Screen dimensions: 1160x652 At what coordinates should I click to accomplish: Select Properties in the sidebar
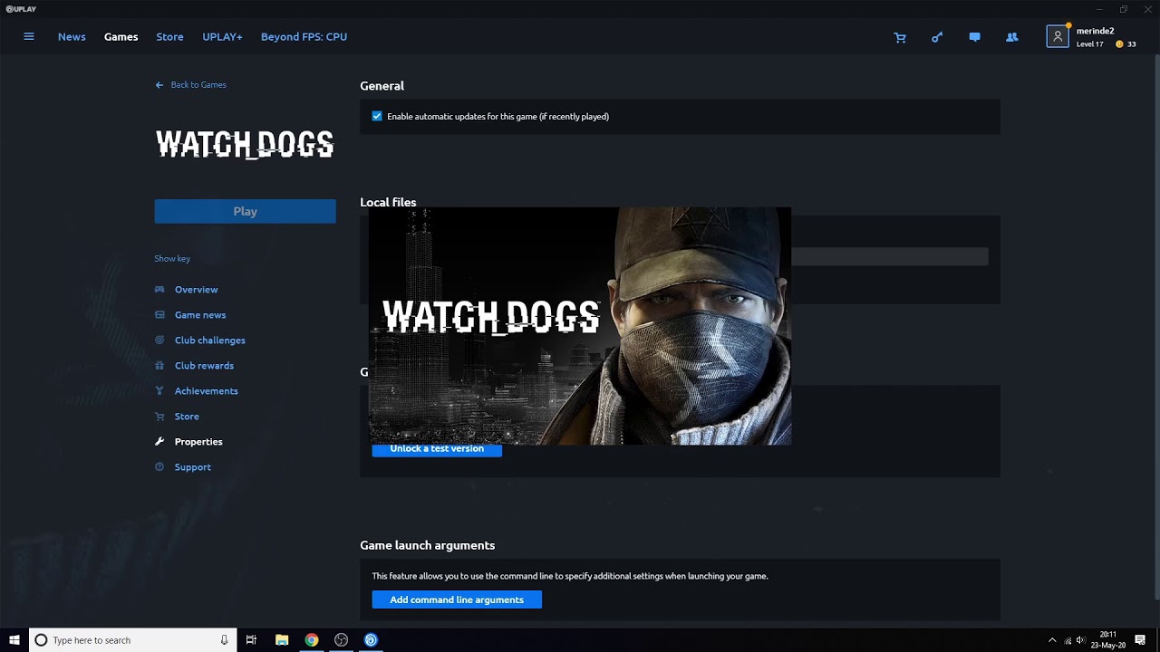[198, 442]
